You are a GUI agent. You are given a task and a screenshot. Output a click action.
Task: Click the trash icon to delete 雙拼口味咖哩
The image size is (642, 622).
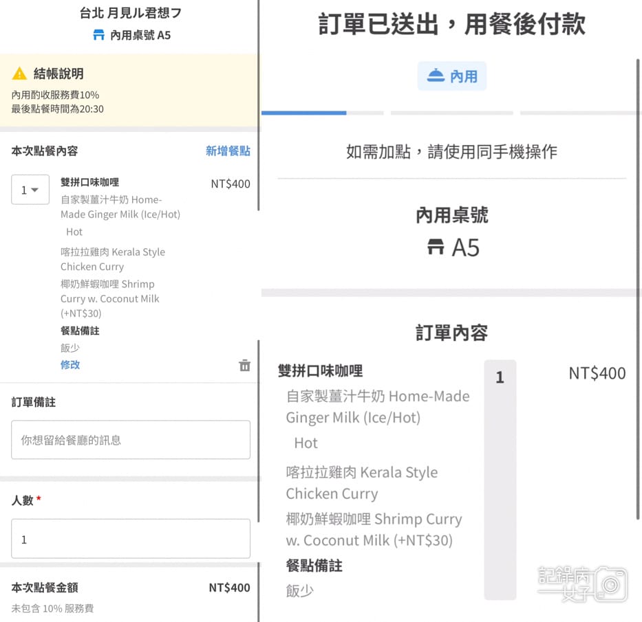(x=244, y=366)
